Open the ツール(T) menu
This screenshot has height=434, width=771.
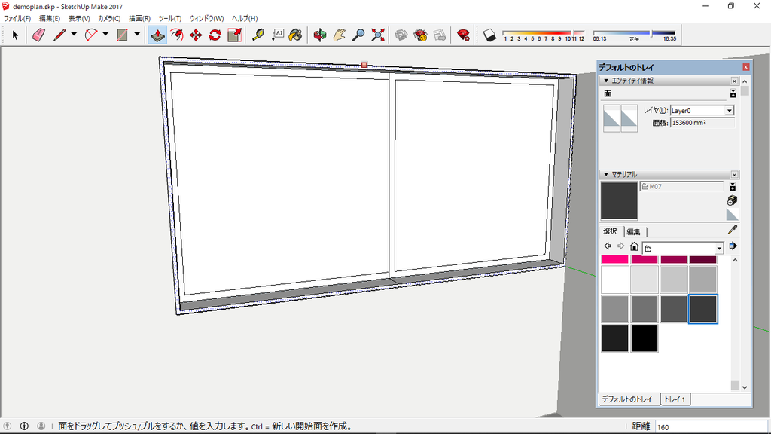169,18
